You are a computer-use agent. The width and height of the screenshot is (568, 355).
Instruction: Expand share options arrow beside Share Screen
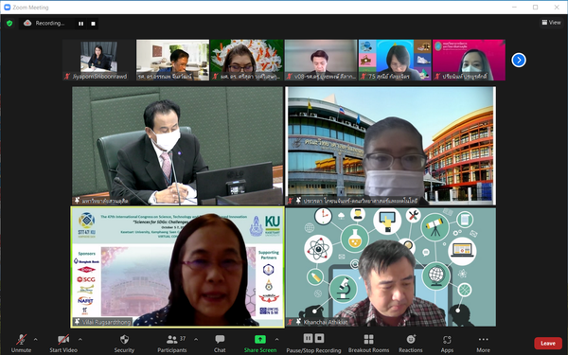(276, 340)
